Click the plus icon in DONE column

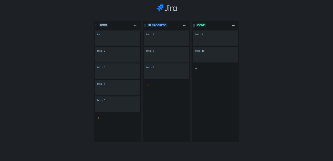pyautogui.click(x=196, y=68)
